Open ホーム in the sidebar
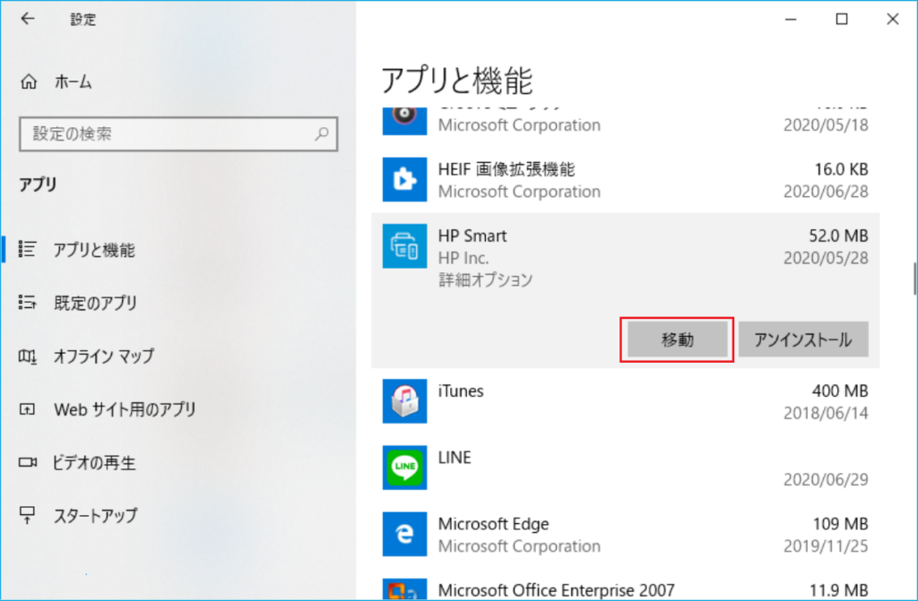The image size is (918, 601). 74,82
